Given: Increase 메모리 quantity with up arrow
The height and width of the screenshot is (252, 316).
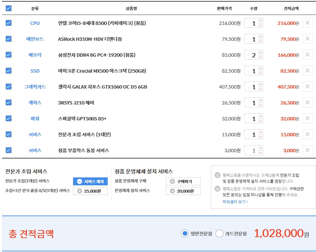Looking at the screenshot, I should 261,52.
